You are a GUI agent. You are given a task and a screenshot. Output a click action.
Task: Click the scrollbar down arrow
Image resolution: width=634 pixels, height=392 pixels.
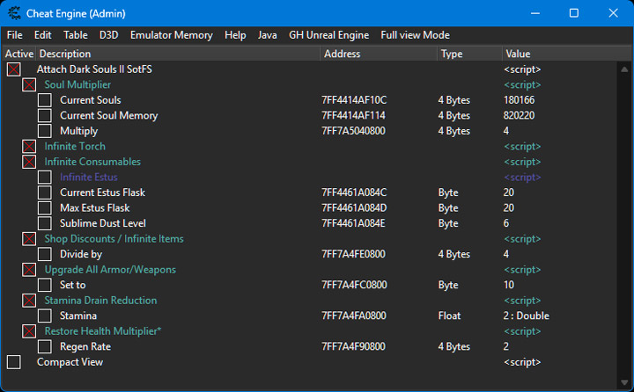(x=624, y=382)
